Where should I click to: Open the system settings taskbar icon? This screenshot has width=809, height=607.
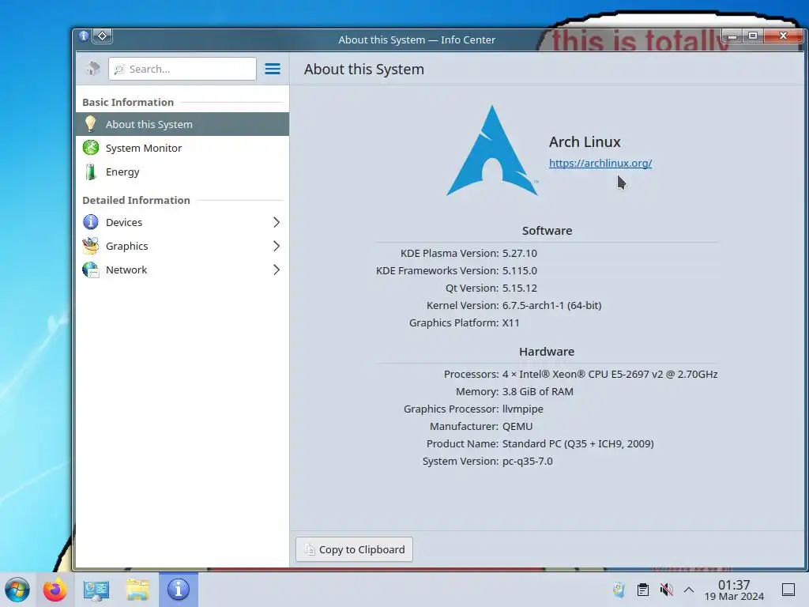click(96, 590)
